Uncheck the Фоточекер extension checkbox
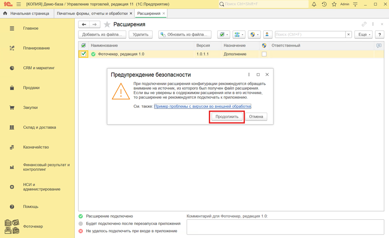This screenshot has height=238, width=389. (84, 54)
